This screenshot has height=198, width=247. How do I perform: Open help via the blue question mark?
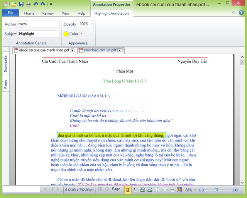pyautogui.click(x=241, y=12)
